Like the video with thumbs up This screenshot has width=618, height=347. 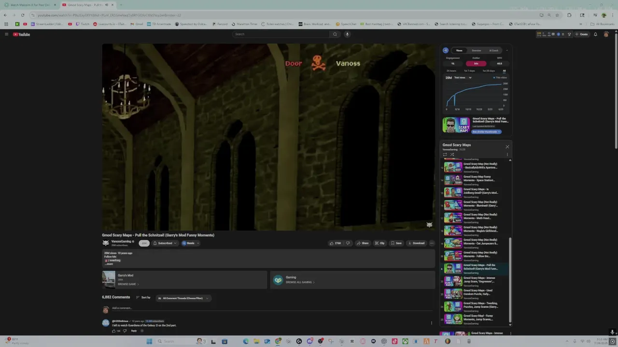point(335,243)
